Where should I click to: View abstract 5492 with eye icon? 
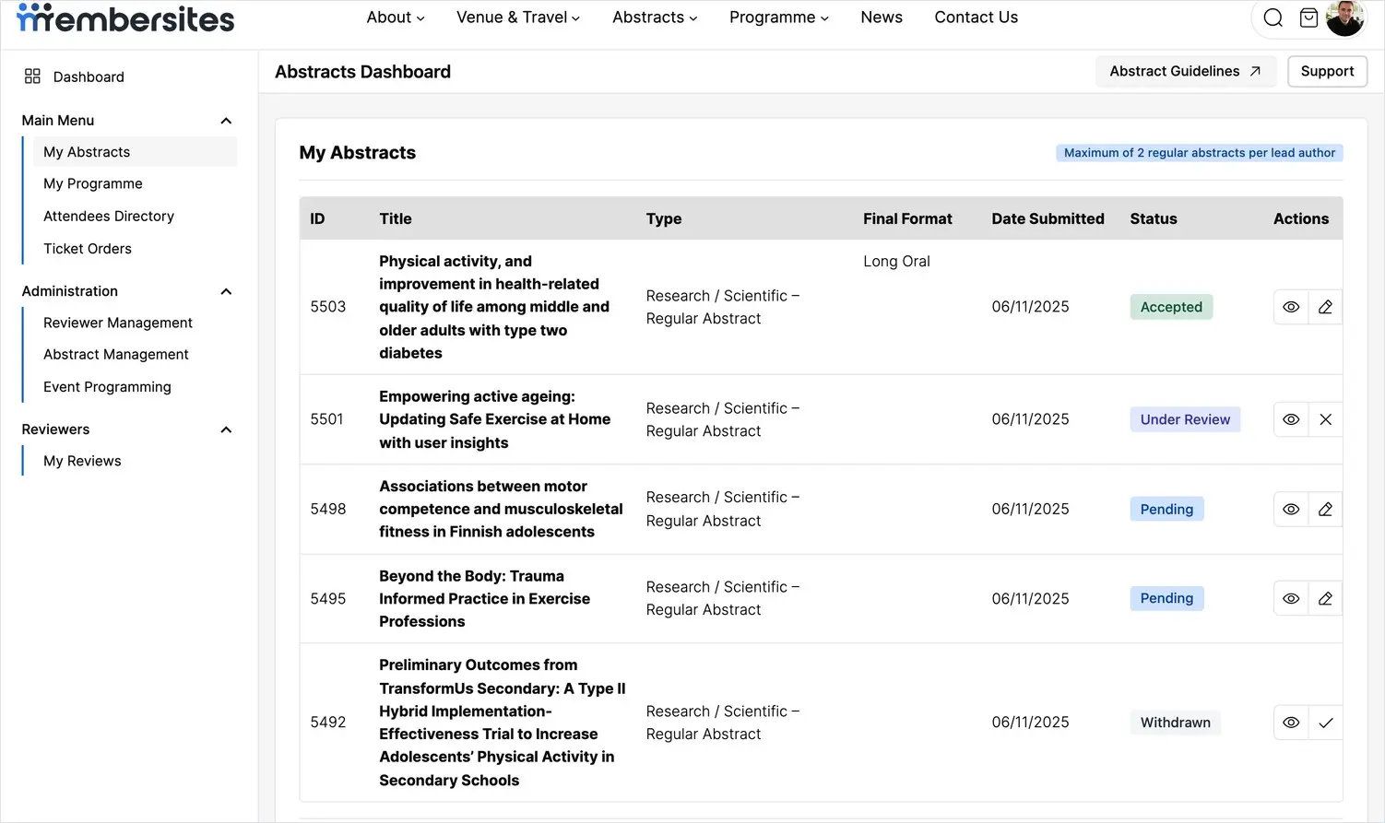coord(1291,723)
